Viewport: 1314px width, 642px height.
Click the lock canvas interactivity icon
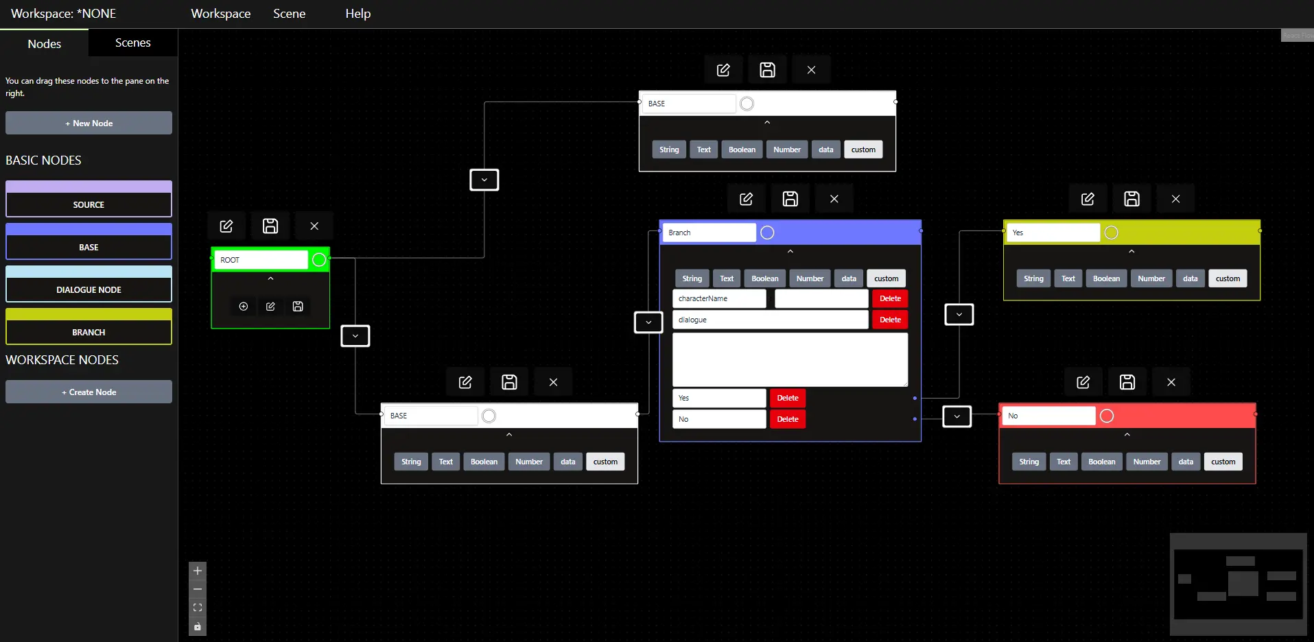198,626
